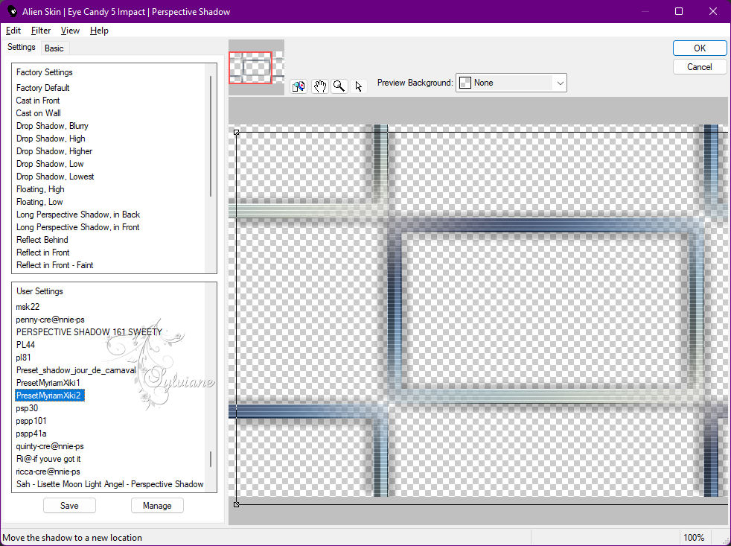
Task: Select Long Perspective Shadow, in Back
Action: click(78, 215)
